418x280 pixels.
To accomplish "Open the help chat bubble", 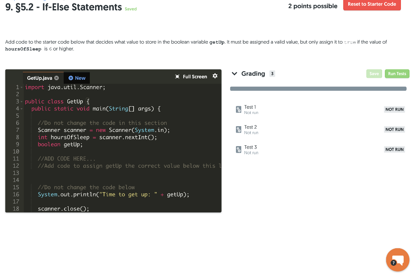I will (x=398, y=260).
